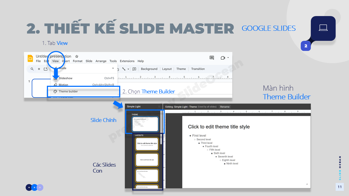
Task: Expand the camera icon dropdown arrow
Action: [x=228, y=58]
